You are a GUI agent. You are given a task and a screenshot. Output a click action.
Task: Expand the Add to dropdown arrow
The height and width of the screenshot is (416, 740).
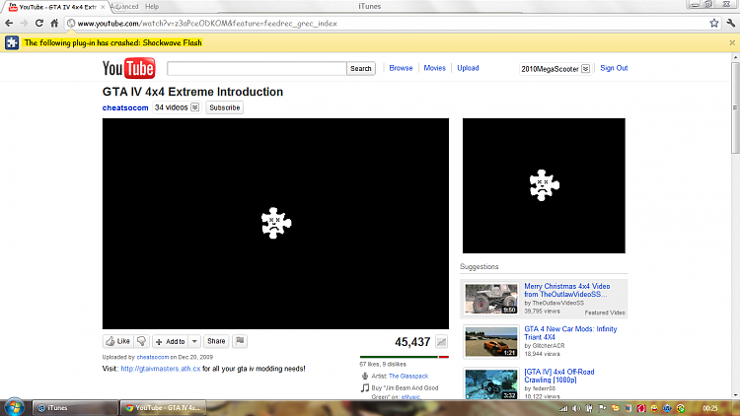pos(194,341)
